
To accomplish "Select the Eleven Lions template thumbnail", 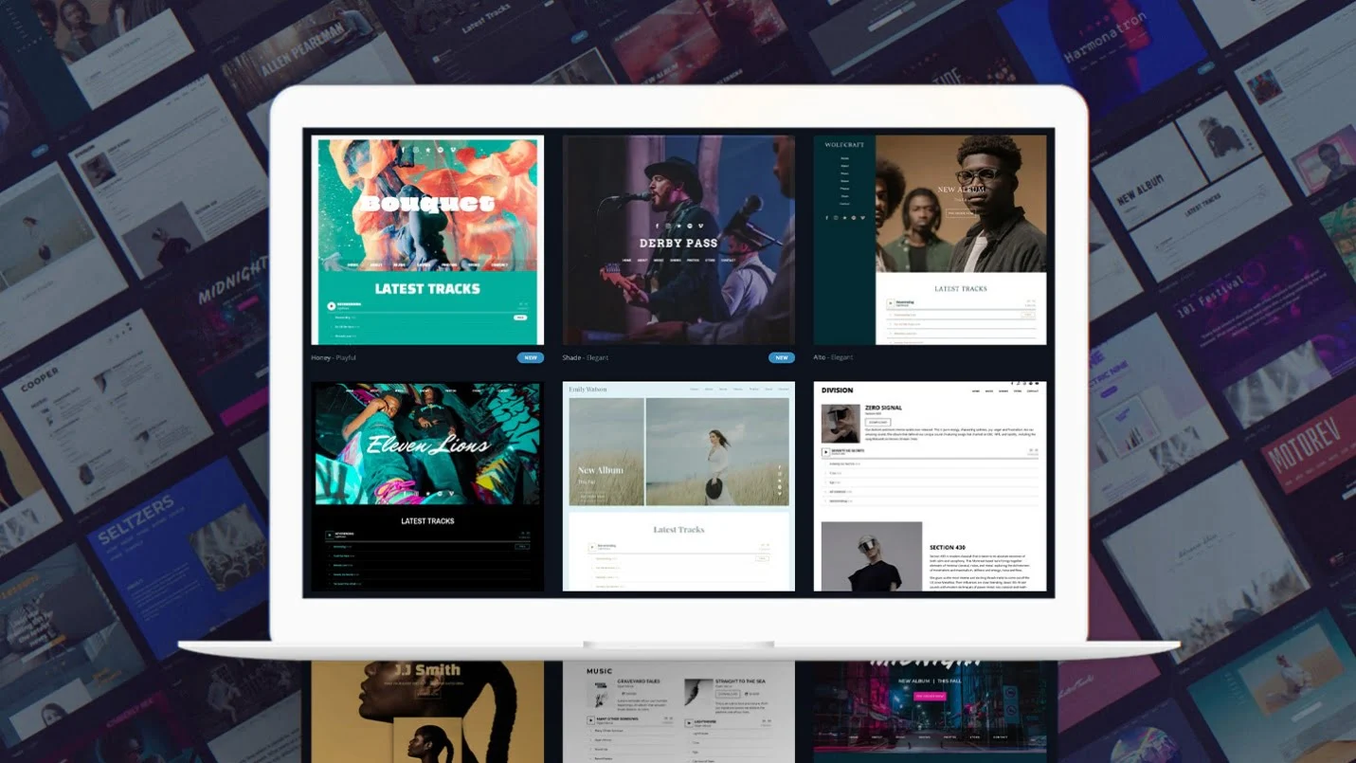I will pyautogui.click(x=427, y=486).
